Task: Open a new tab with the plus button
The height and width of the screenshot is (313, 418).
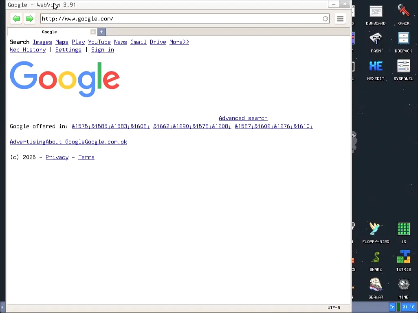Action: coord(101,32)
